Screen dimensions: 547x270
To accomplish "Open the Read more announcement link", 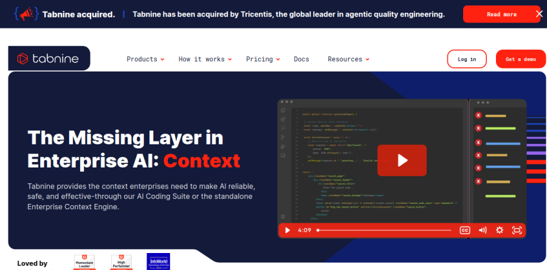I will (501, 15).
